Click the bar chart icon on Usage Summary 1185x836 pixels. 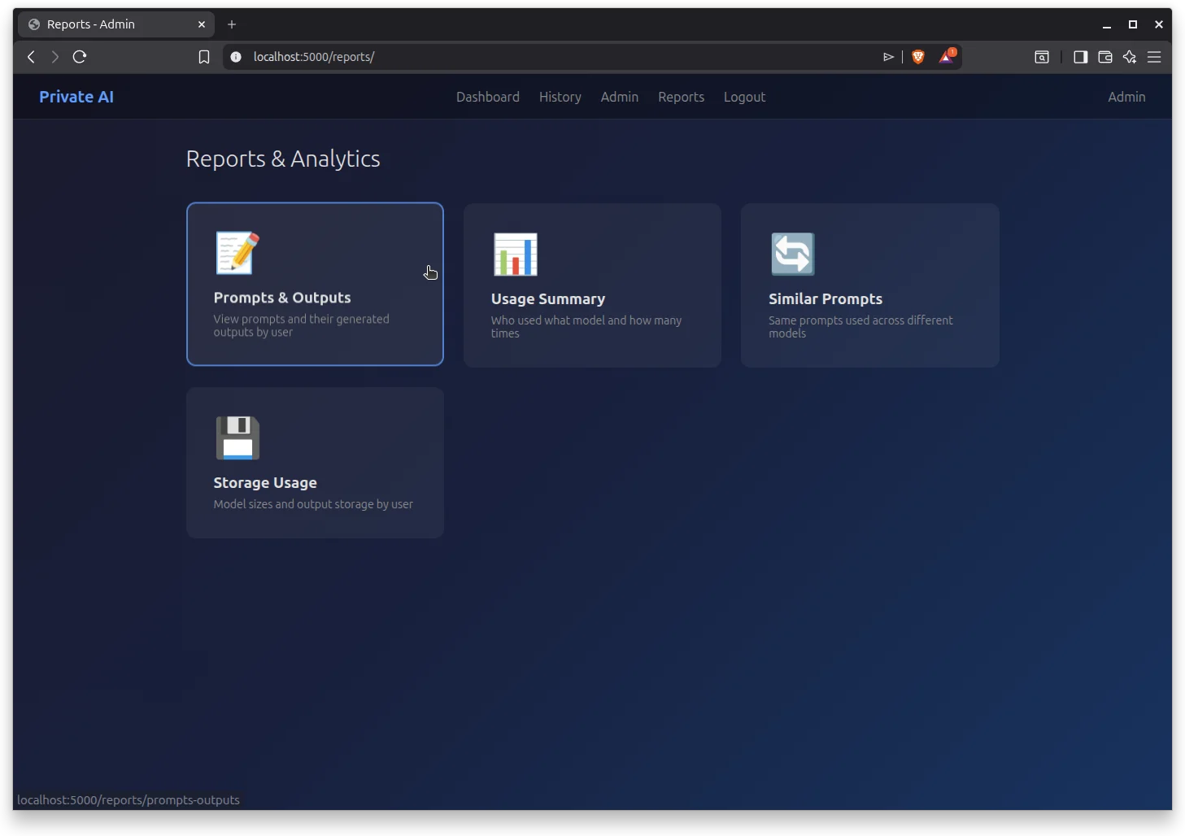tap(515, 254)
